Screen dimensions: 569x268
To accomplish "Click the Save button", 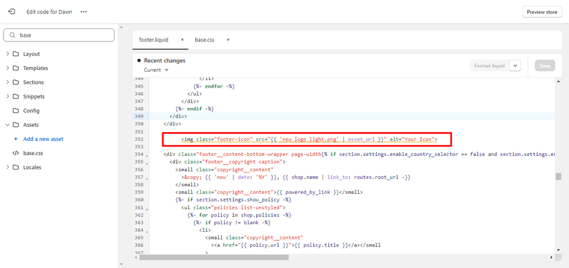I will point(545,66).
